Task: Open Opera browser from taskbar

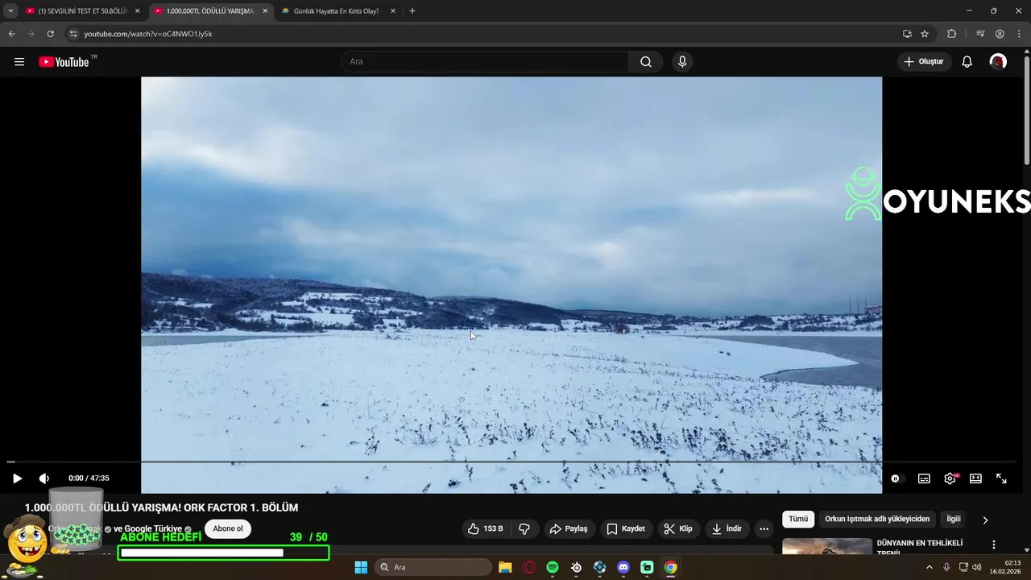Action: (x=529, y=567)
